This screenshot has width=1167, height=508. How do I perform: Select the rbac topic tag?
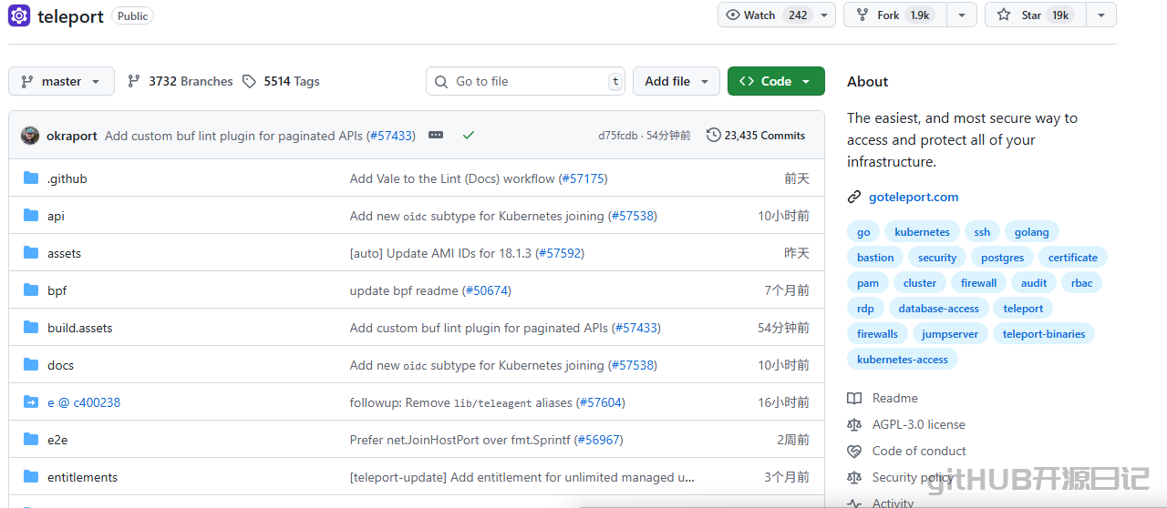point(1082,283)
